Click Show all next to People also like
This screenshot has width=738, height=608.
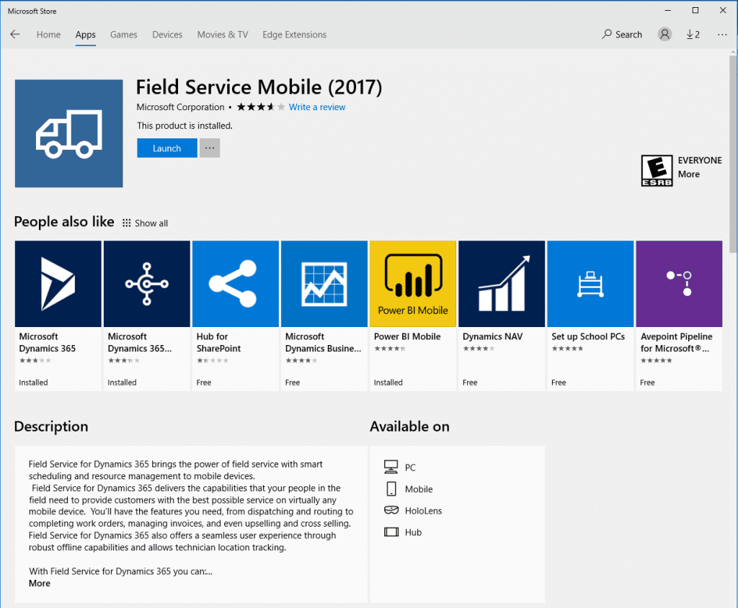(x=145, y=223)
